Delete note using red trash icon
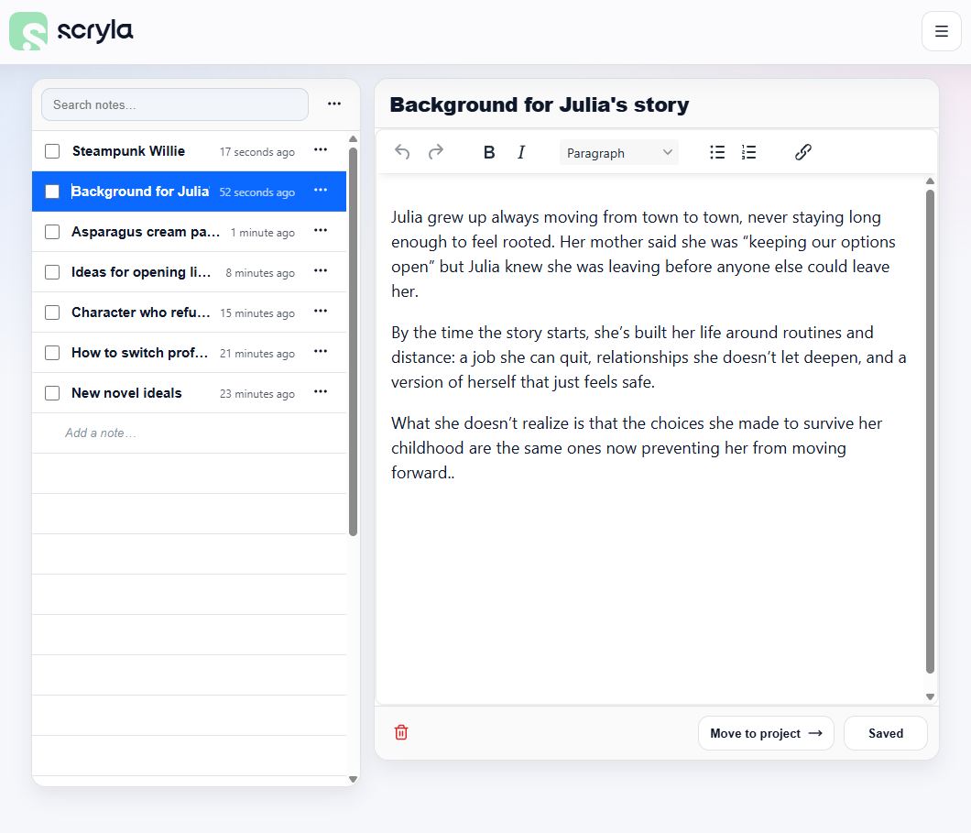 [401, 732]
